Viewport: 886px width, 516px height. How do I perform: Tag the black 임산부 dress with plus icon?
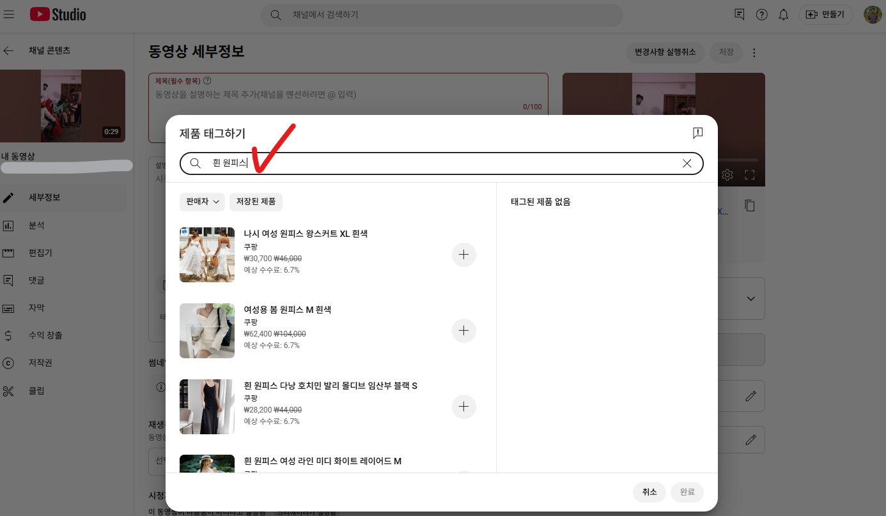463,407
